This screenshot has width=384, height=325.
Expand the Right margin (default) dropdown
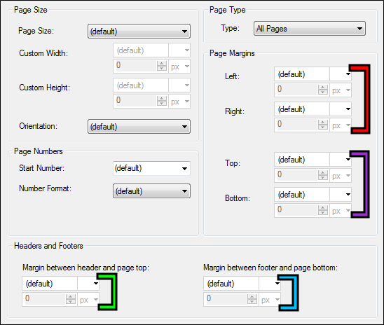pyautogui.click(x=313, y=109)
